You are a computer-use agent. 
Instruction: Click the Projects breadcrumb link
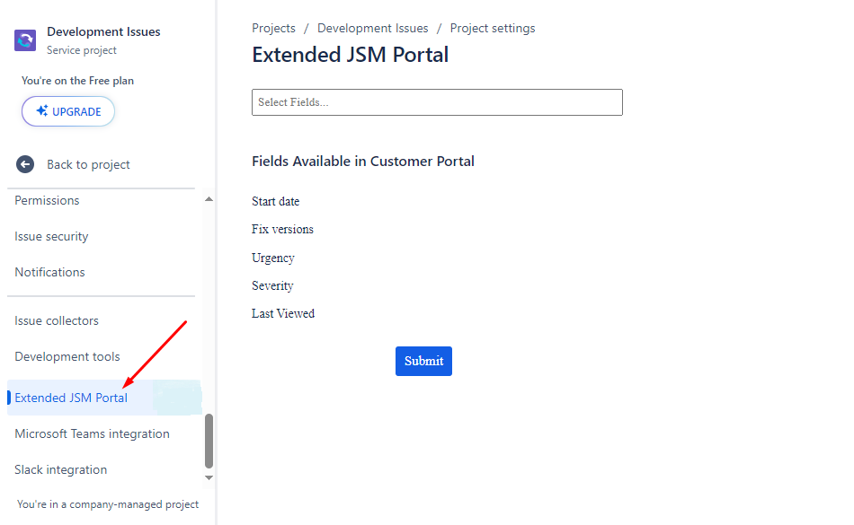tap(273, 28)
